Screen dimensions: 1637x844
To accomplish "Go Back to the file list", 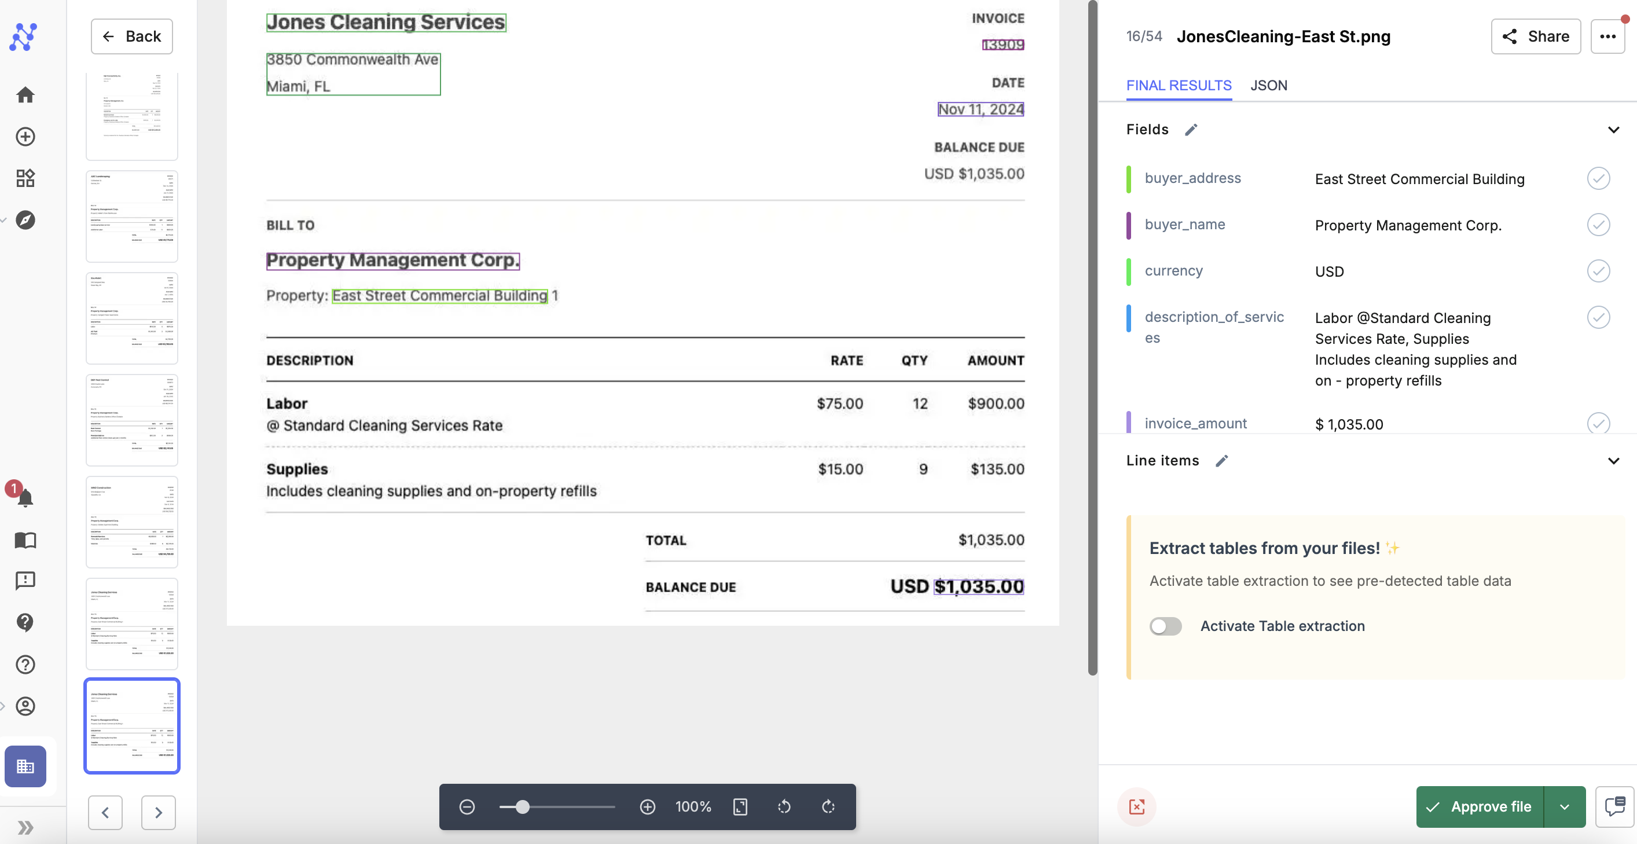I will [x=131, y=36].
